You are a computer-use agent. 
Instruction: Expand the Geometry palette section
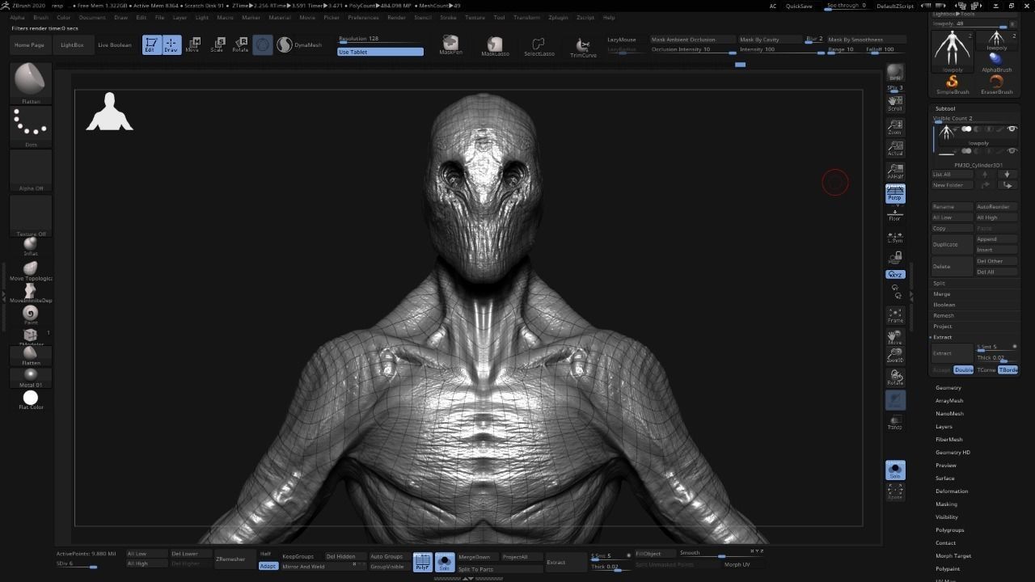pos(948,388)
